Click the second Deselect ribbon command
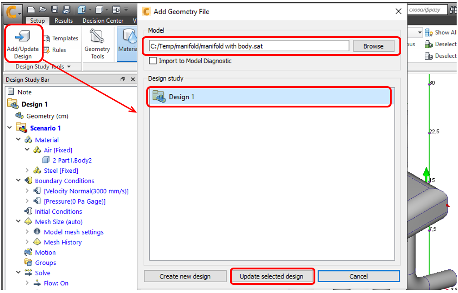 (x=440, y=56)
